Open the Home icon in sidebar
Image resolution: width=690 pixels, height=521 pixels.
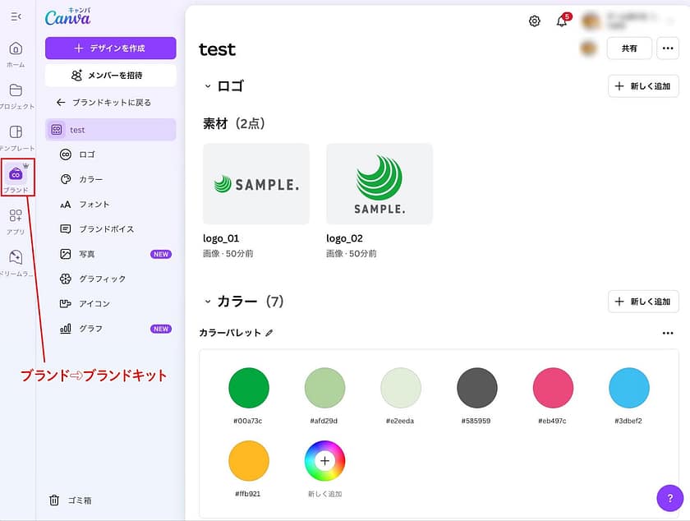coord(16,48)
